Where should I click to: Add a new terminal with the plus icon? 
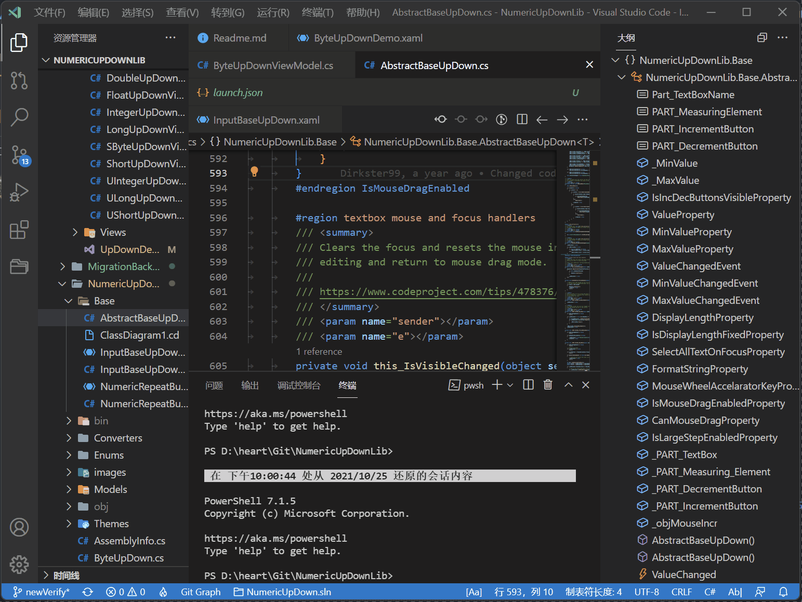click(497, 385)
